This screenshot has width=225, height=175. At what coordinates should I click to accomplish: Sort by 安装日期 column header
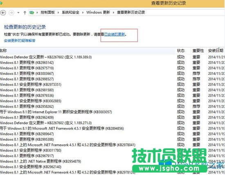point(216,50)
